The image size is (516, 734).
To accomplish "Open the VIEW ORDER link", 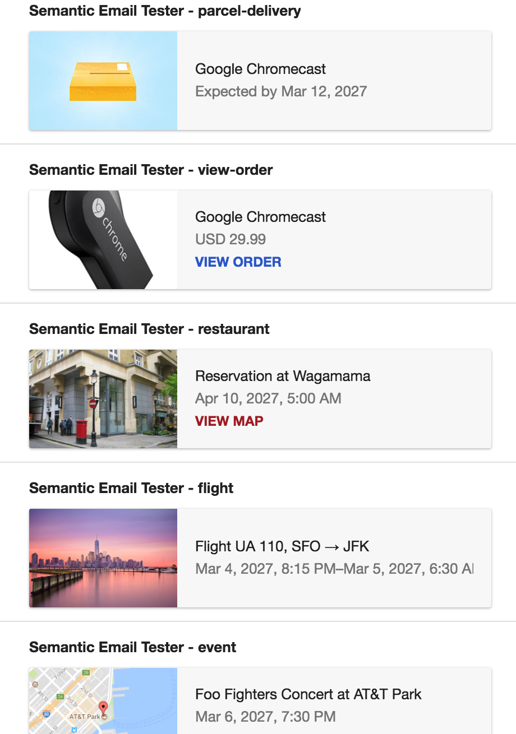I will pos(238,262).
